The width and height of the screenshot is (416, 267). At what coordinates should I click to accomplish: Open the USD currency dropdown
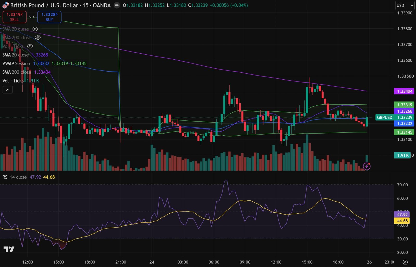click(405, 5)
